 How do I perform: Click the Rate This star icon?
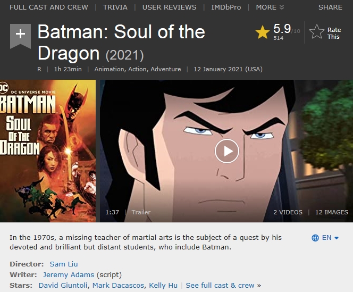point(317,32)
